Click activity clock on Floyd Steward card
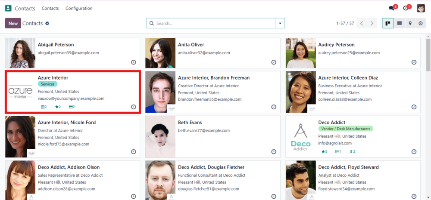Image resolution: width=431 pixels, height=200 pixels. [414, 197]
